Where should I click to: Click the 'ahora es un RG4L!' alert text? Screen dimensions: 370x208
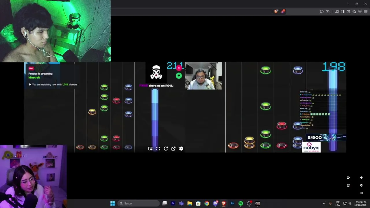pyautogui.click(x=161, y=86)
